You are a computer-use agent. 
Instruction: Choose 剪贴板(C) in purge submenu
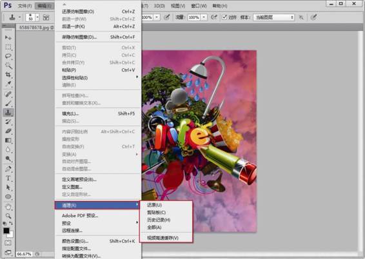coord(166,213)
